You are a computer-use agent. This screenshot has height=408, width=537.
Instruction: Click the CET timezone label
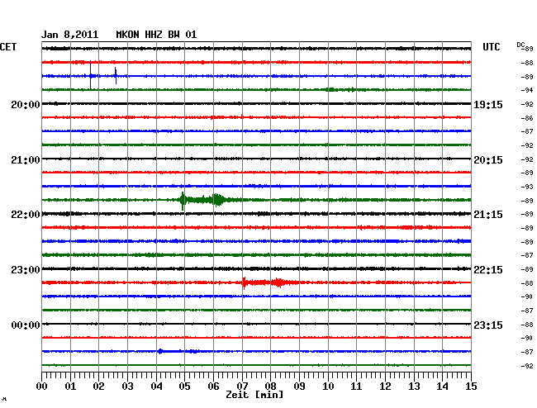click(8, 47)
